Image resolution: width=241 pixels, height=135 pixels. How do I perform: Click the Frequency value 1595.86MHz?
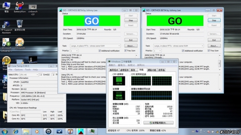(42, 96)
